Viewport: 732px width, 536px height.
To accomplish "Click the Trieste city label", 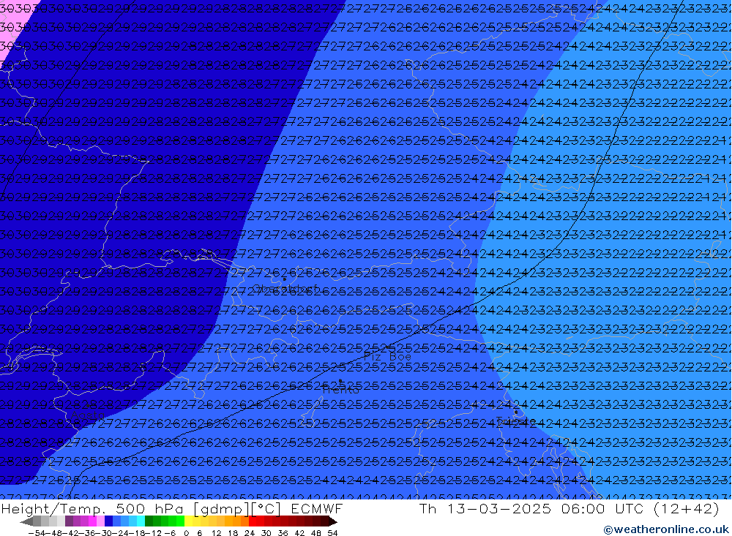I will coord(515,420).
